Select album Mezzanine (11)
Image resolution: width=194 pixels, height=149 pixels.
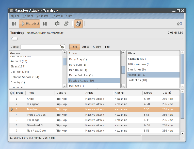pos(153,75)
